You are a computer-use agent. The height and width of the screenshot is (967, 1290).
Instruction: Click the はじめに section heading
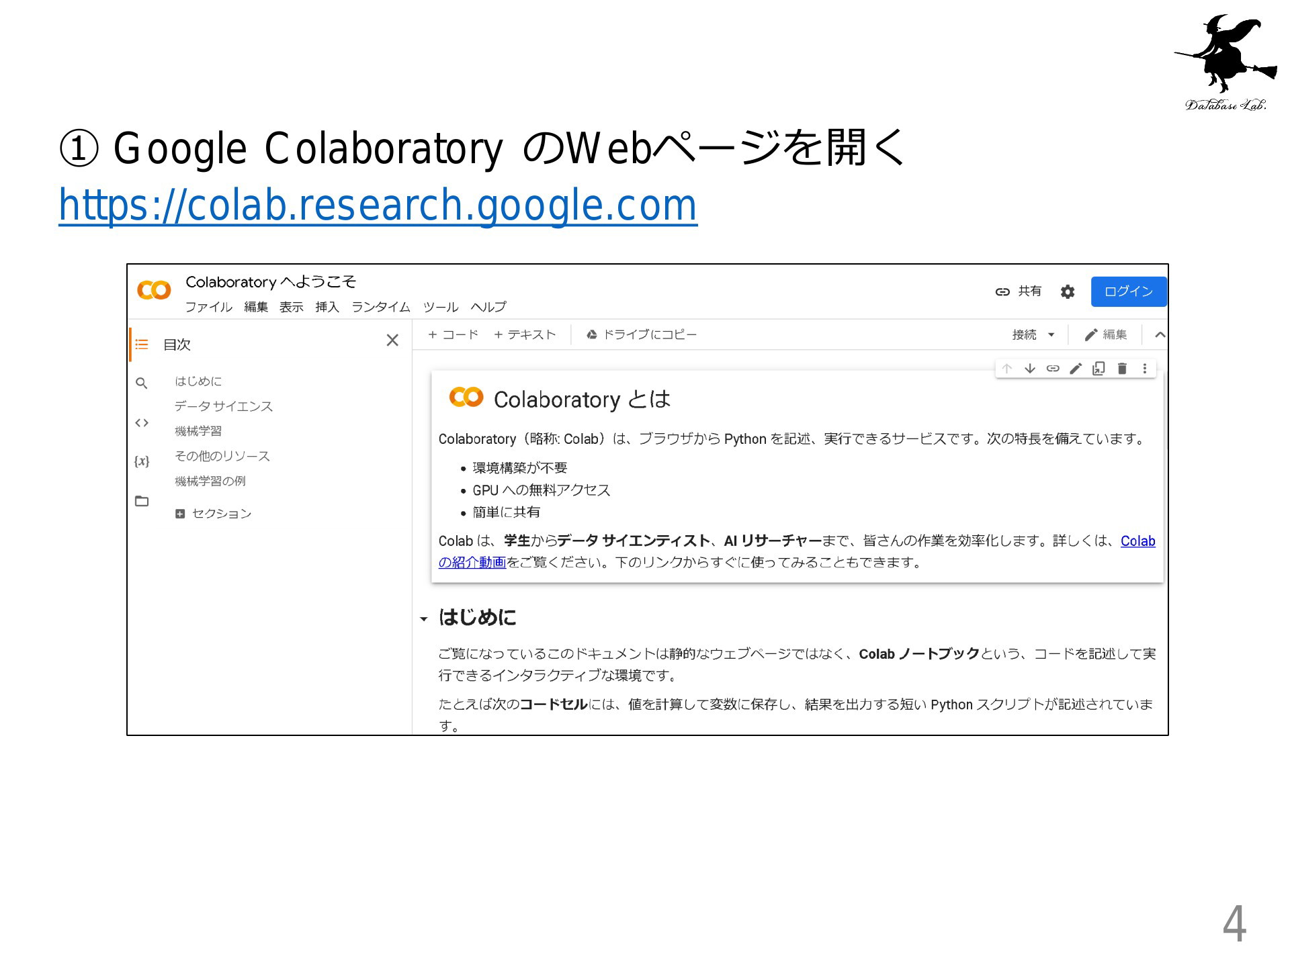pyautogui.click(x=477, y=617)
